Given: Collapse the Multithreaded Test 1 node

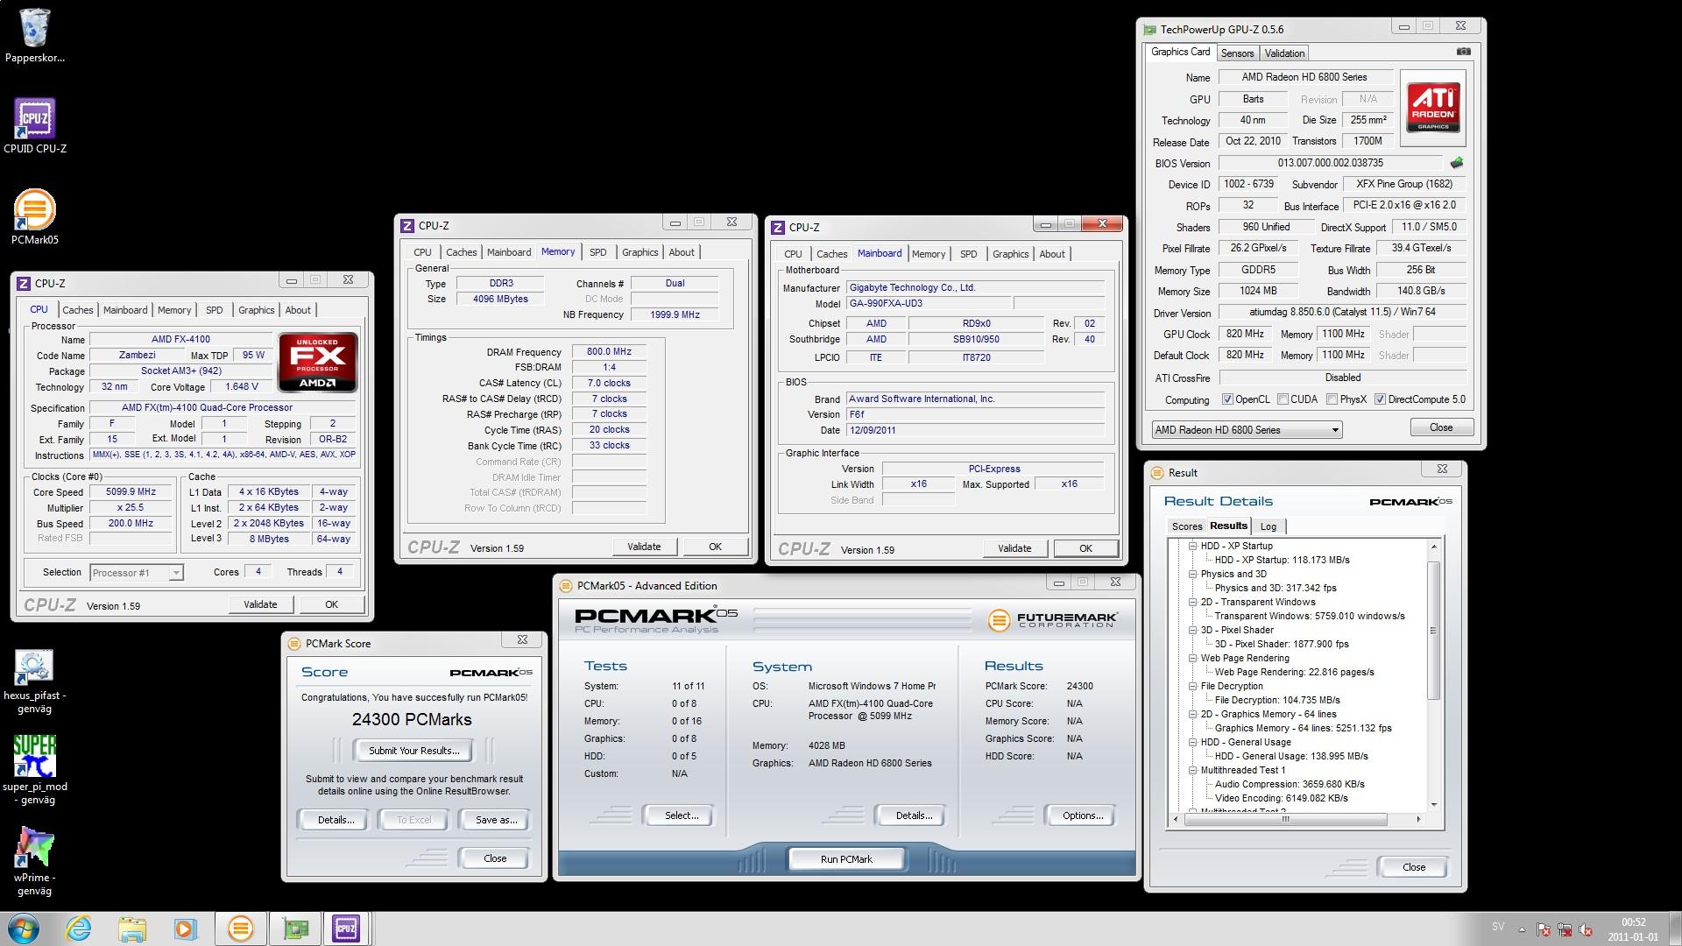Looking at the screenshot, I should pyautogui.click(x=1192, y=770).
